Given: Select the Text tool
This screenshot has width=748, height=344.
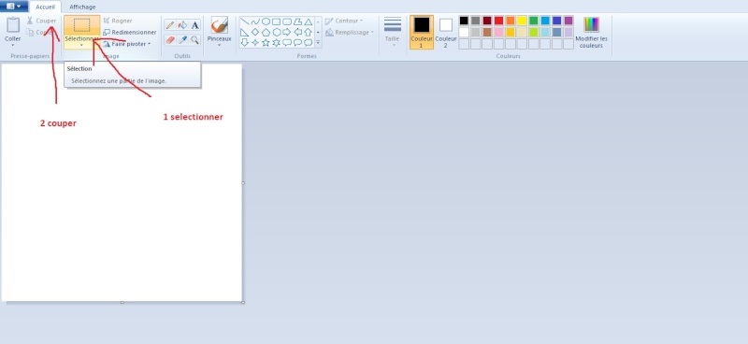Looking at the screenshot, I should click(194, 25).
